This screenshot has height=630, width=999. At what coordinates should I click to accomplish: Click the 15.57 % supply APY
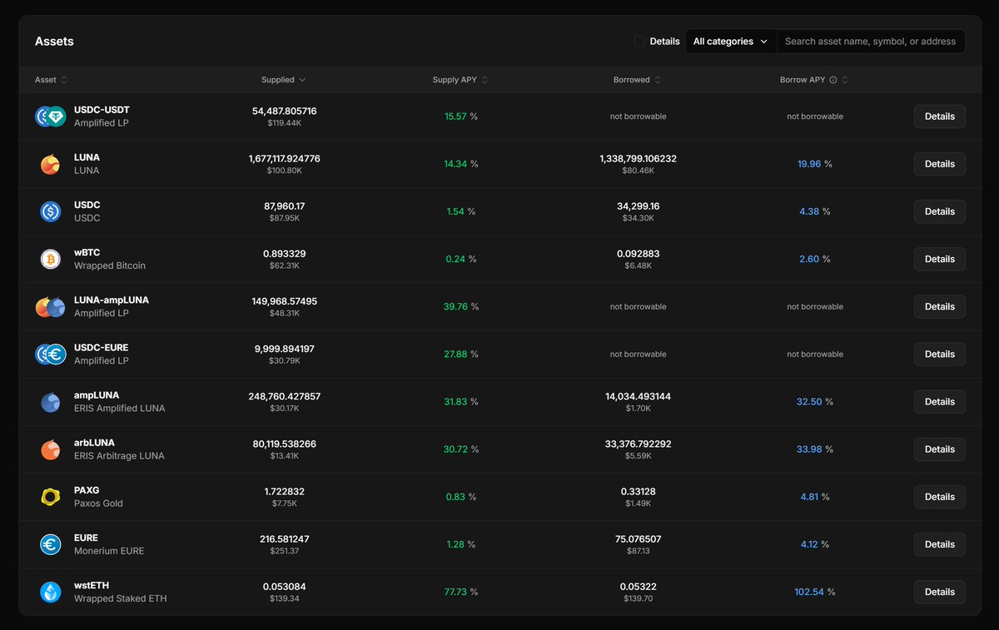pyautogui.click(x=460, y=117)
